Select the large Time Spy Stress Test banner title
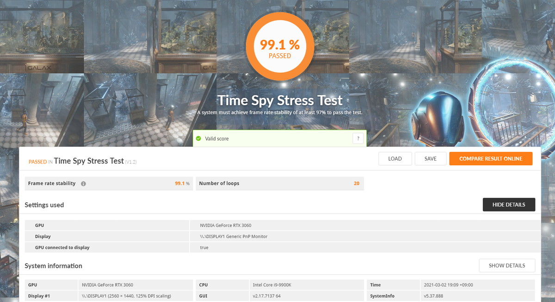This screenshot has height=302, width=555. coord(280,100)
